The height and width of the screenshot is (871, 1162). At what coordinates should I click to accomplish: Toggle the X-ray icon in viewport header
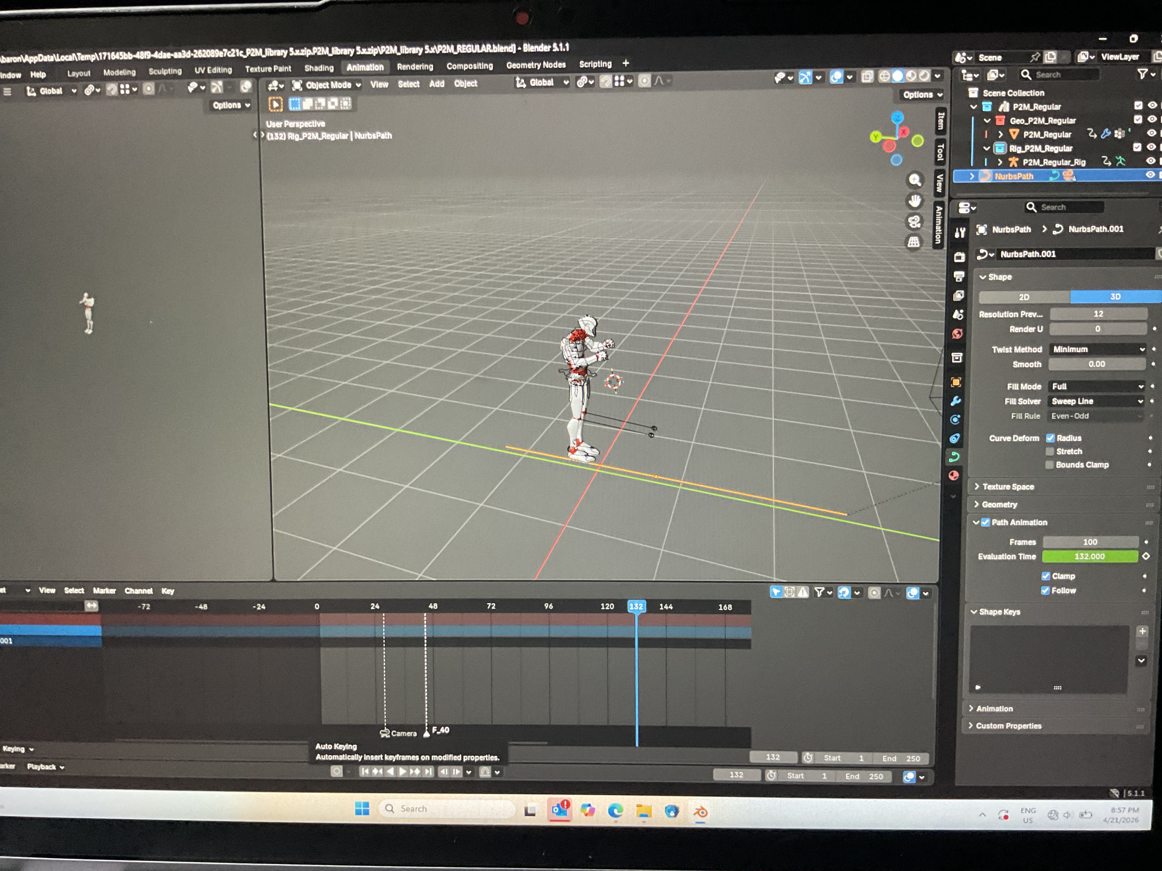(867, 77)
